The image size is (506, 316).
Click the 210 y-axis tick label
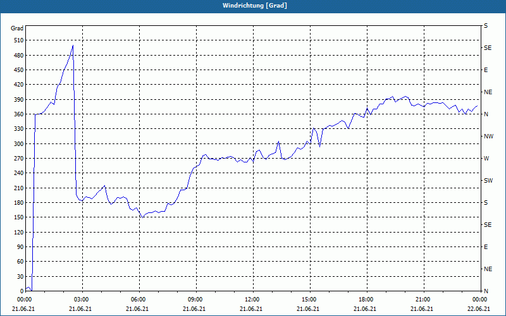pyautogui.click(x=19, y=188)
